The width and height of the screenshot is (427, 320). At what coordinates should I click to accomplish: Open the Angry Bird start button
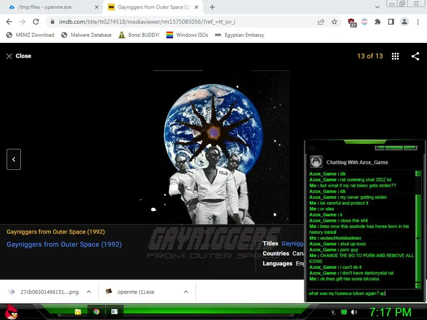11,312
